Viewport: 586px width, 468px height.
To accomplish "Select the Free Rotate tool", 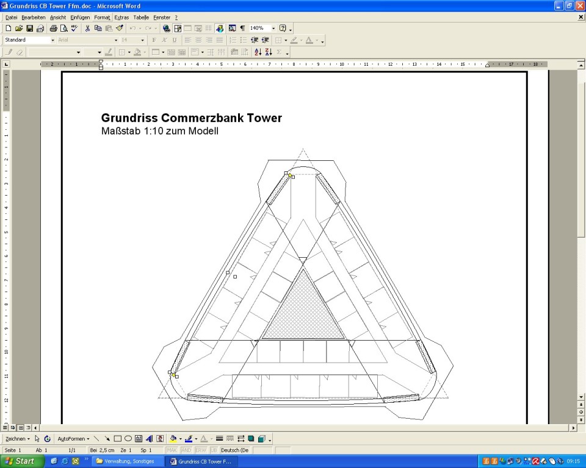I will pos(47,439).
